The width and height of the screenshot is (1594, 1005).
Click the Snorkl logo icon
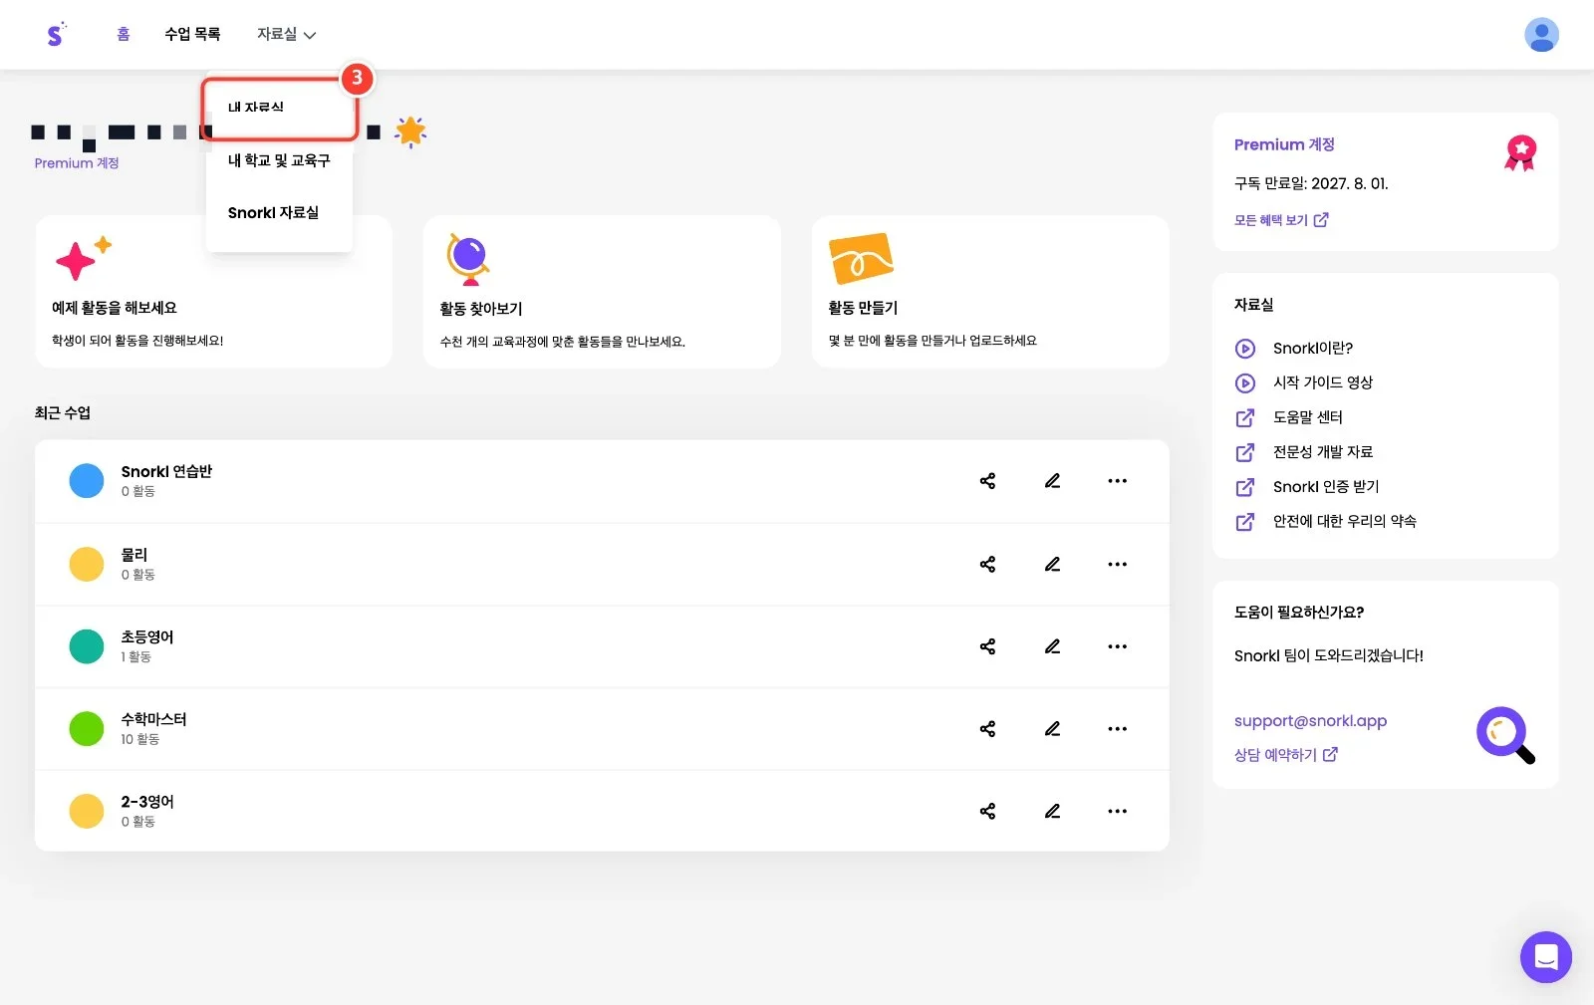56,34
